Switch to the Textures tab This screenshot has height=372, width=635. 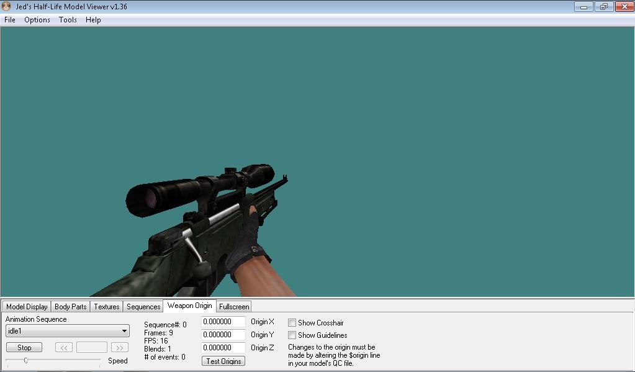coord(106,306)
